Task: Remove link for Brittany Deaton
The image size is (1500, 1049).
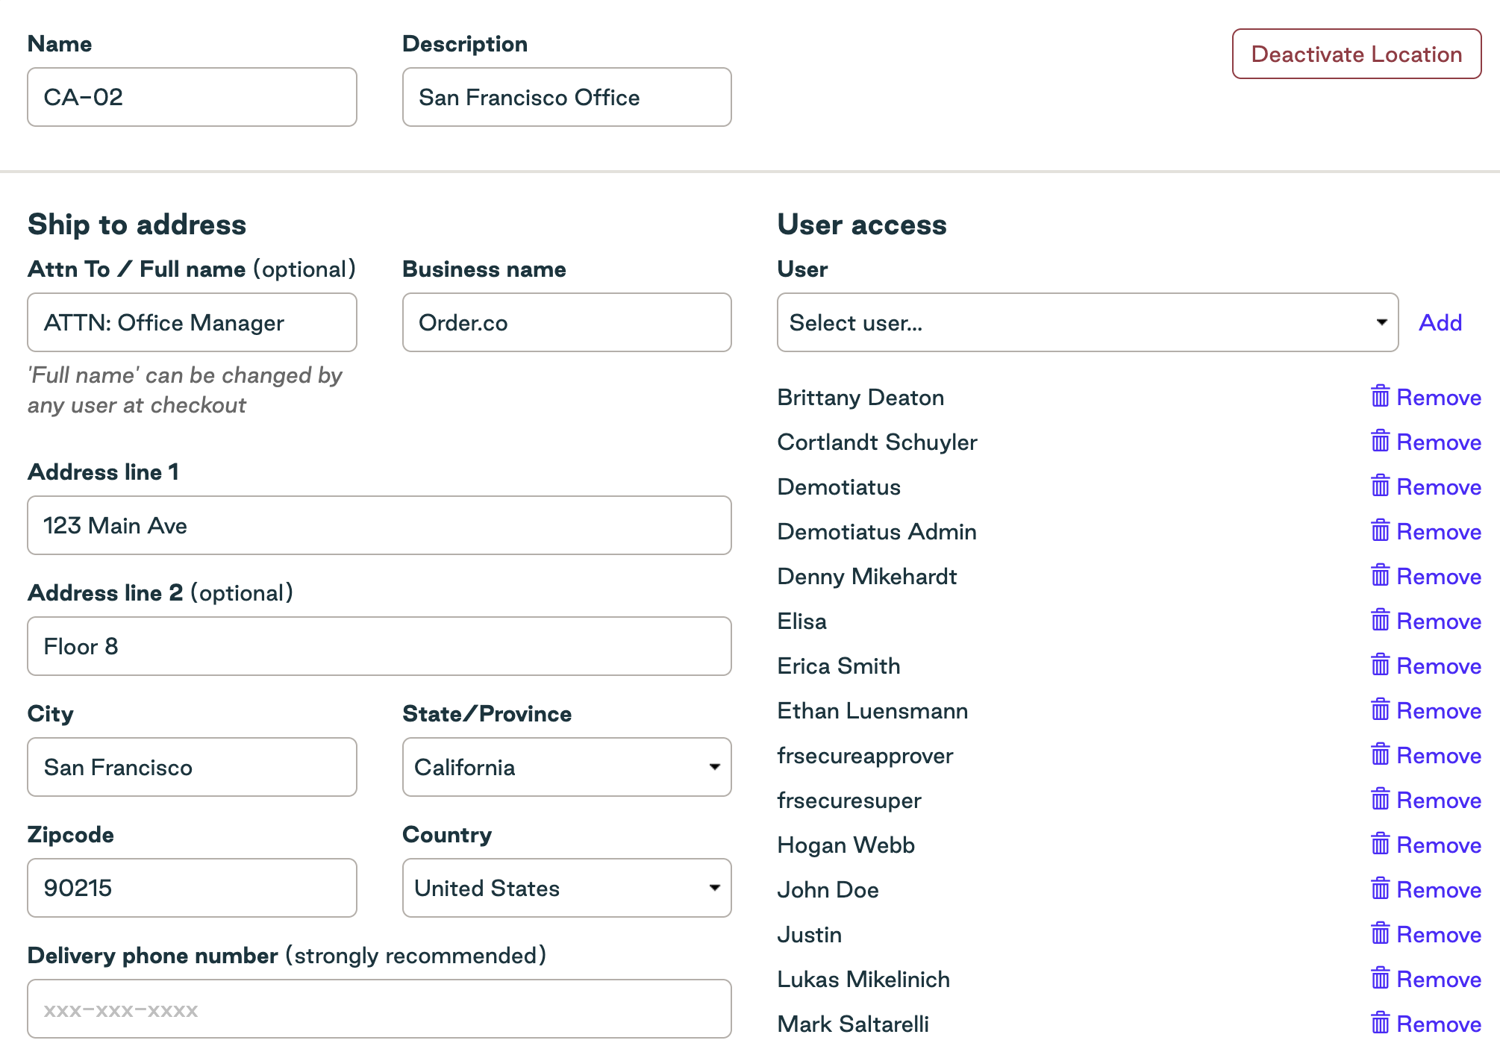Action: [1439, 398]
